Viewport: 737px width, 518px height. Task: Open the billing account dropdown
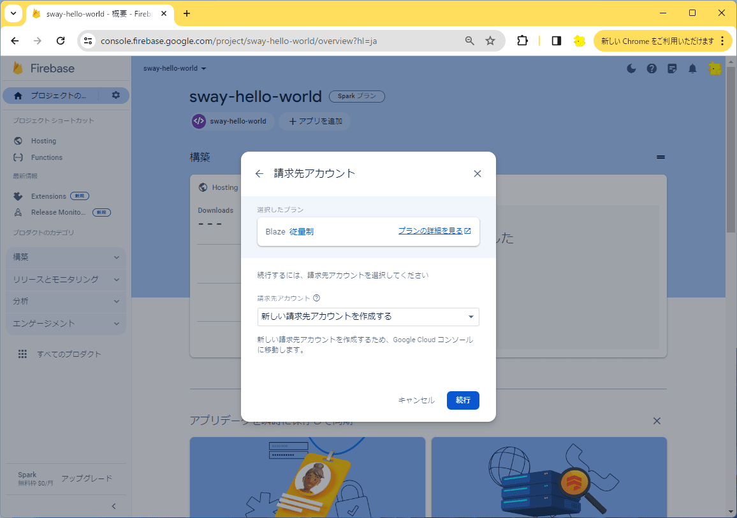(368, 317)
